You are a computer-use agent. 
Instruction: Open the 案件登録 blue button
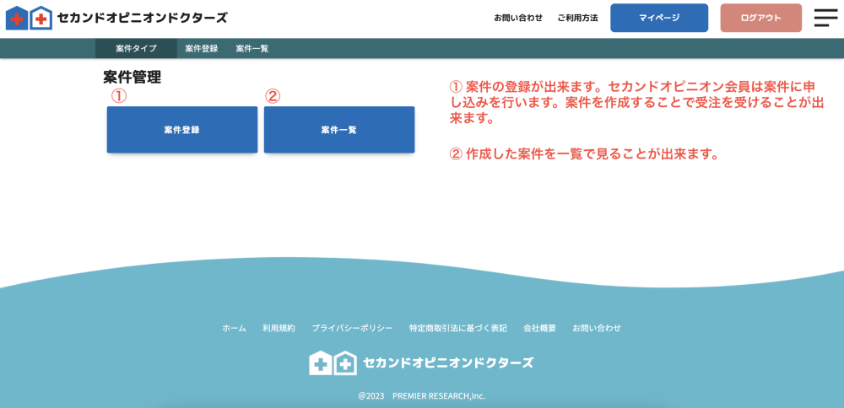click(182, 130)
